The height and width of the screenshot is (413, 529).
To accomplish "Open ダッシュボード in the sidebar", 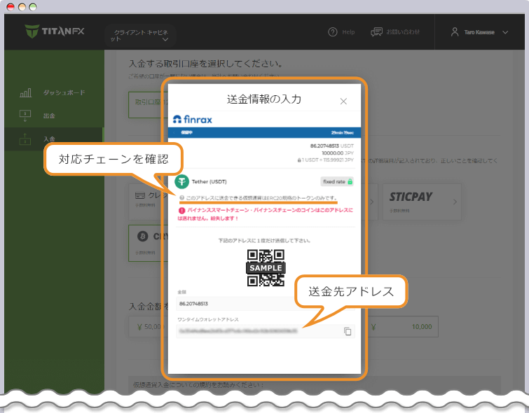I will tap(64, 92).
